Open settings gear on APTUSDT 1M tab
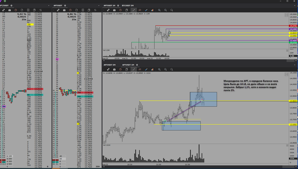 click(137, 65)
